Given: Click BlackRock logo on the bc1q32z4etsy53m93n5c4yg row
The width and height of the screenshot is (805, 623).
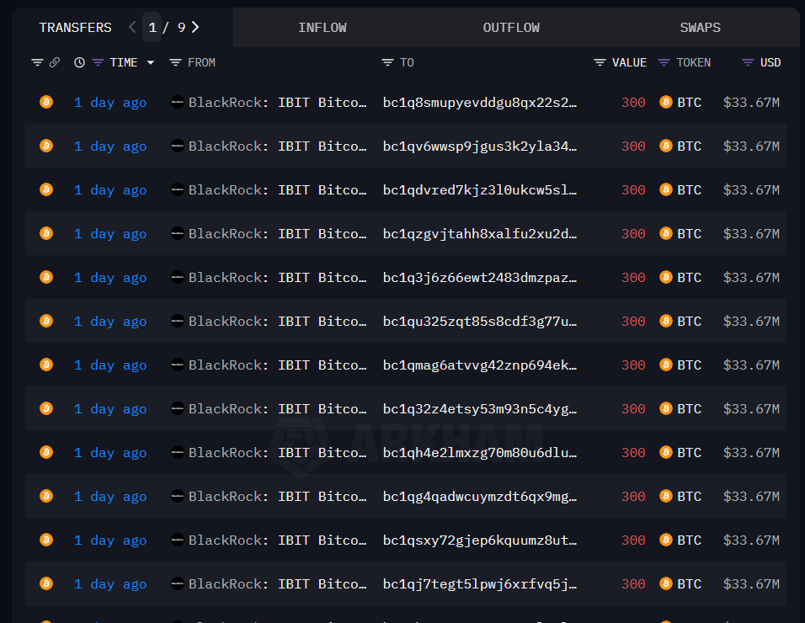Looking at the screenshot, I should tap(177, 408).
